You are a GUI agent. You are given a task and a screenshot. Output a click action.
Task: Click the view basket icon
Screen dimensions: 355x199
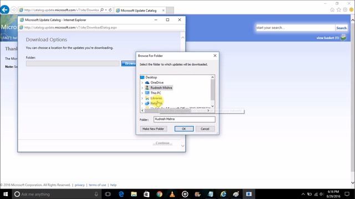tap(343, 38)
